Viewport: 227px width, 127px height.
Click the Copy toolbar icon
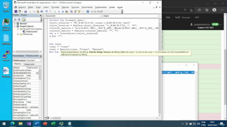(x=34, y=12)
